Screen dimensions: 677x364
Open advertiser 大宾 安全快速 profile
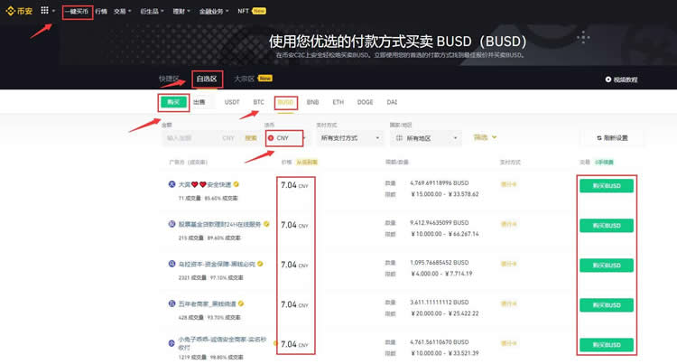pos(205,184)
